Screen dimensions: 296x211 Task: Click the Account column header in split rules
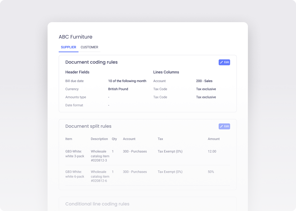pyautogui.click(x=129, y=139)
